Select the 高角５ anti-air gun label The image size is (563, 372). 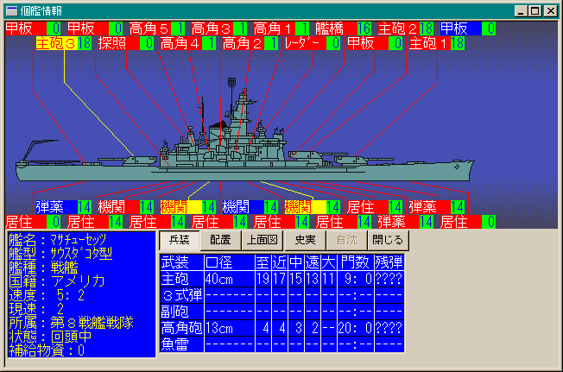point(148,28)
